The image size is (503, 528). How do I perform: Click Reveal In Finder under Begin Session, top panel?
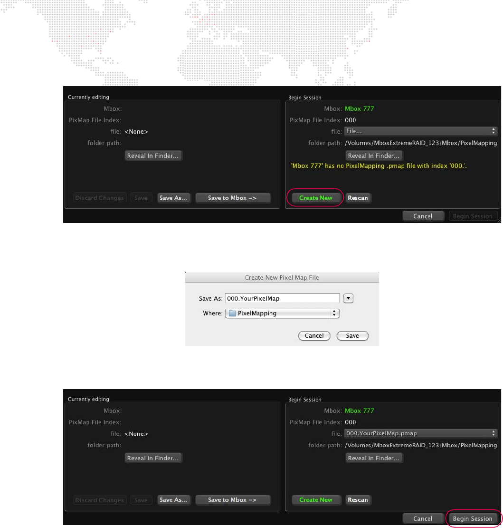pos(373,156)
